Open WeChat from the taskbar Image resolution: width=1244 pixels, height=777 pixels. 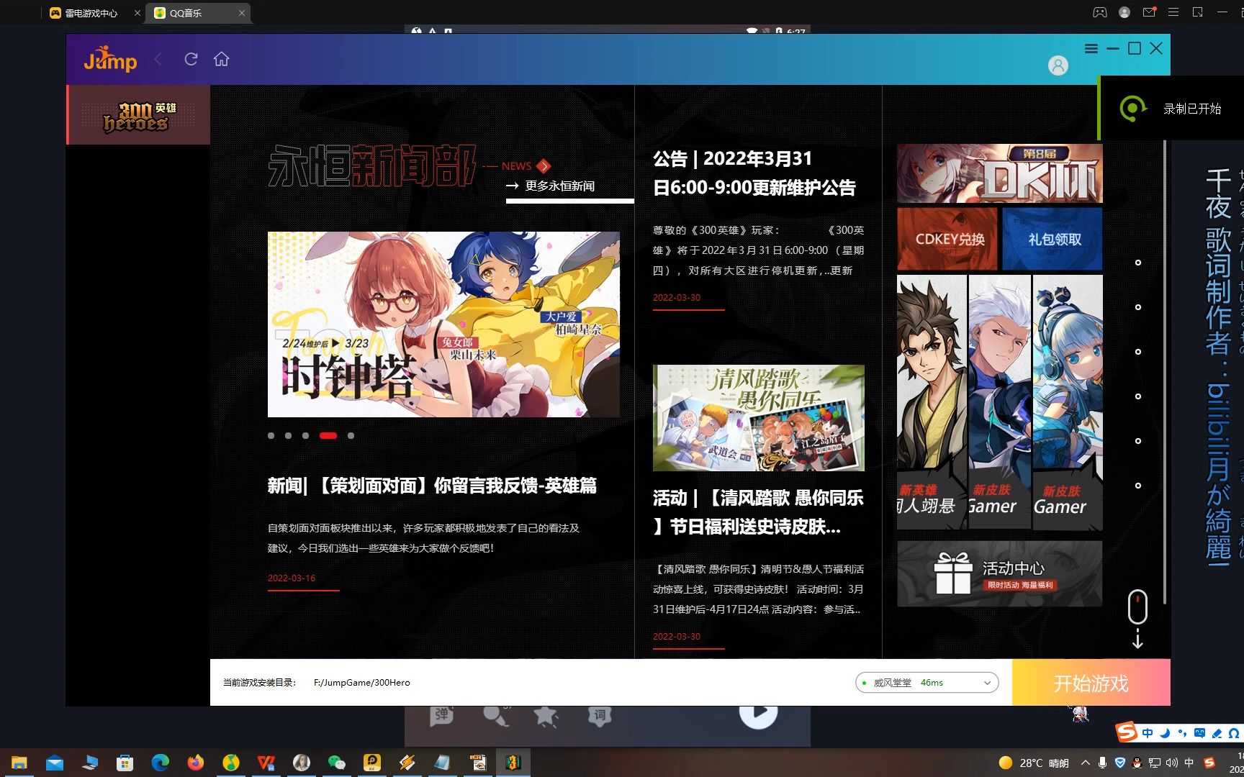[336, 763]
